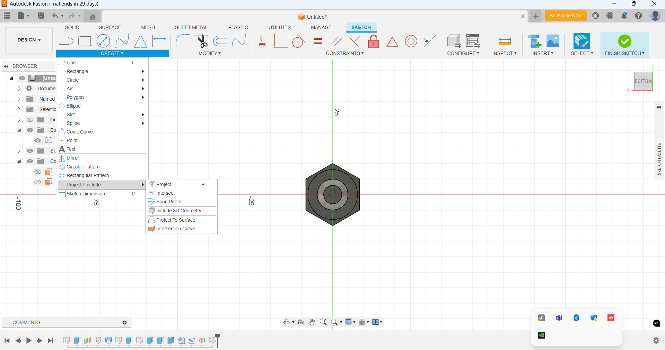Apply the Concentric constraint icon

411,41
